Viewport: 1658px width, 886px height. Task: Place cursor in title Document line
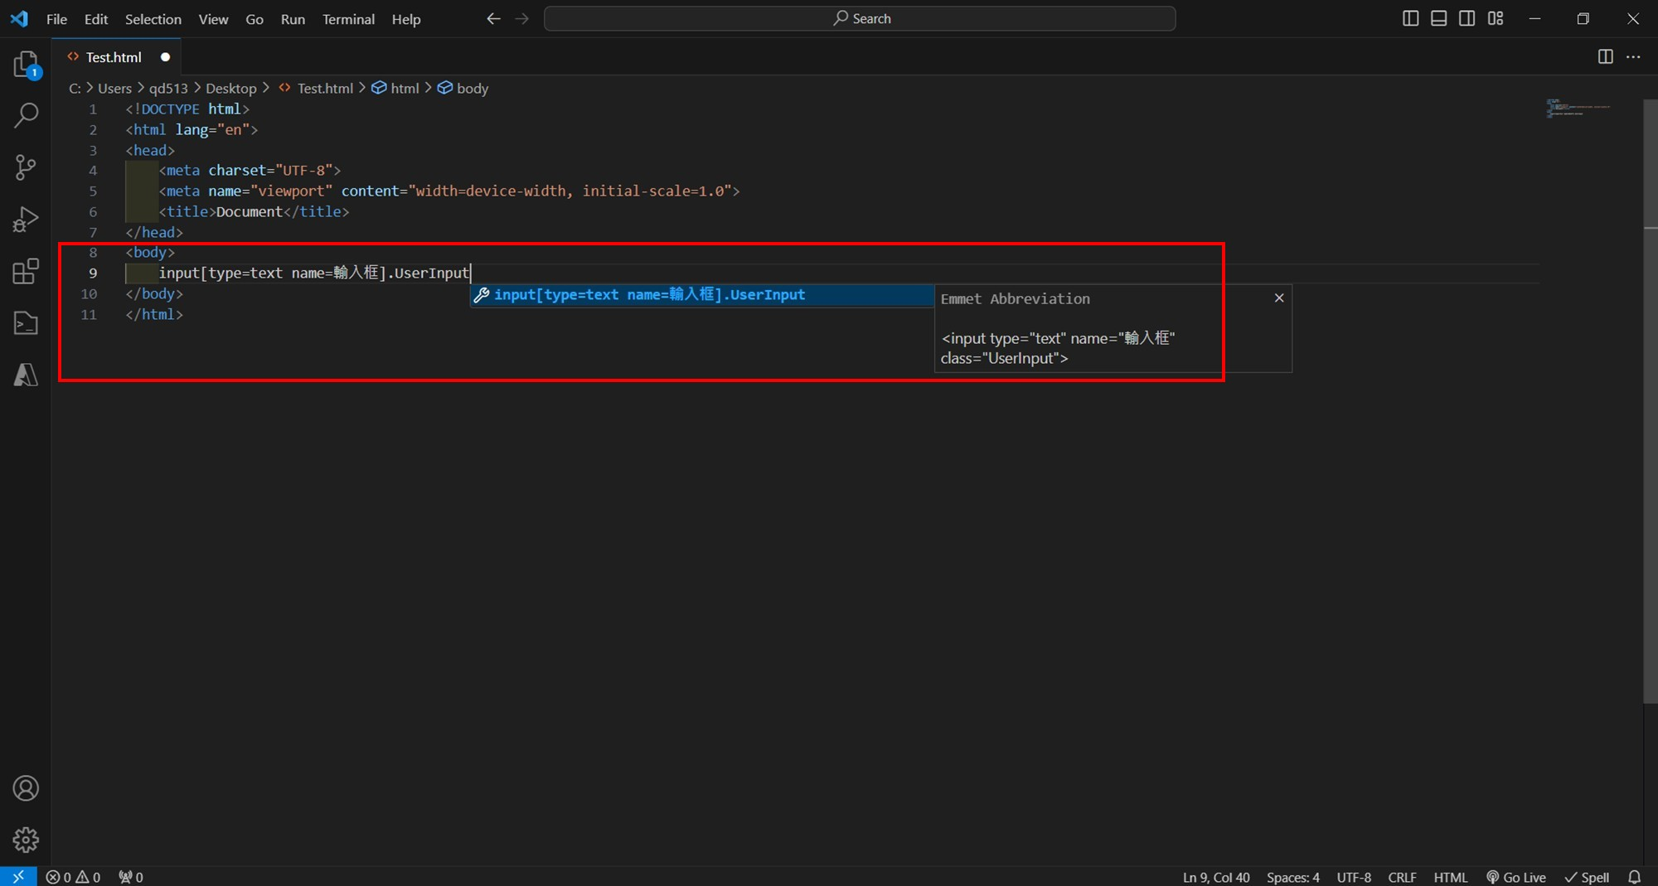(254, 211)
